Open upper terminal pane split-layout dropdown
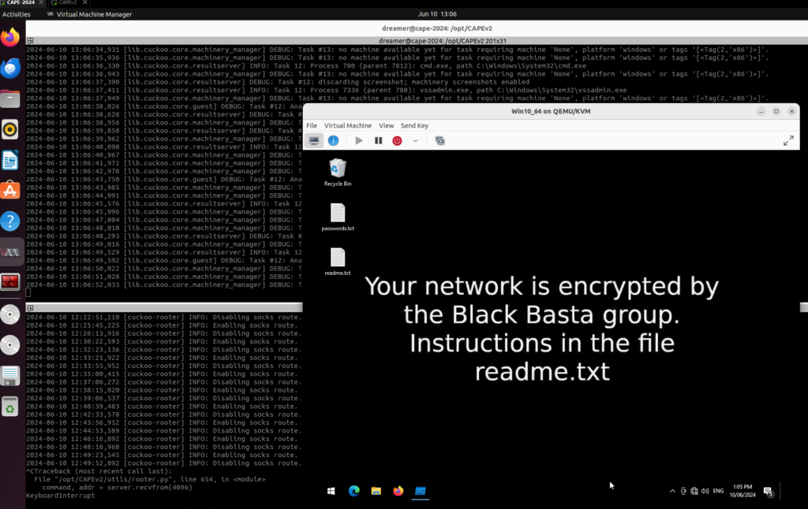 pos(31,41)
